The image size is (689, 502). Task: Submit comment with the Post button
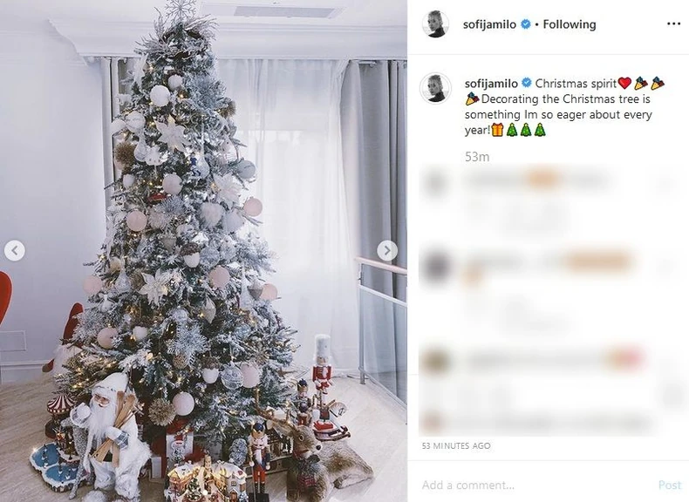coord(670,485)
